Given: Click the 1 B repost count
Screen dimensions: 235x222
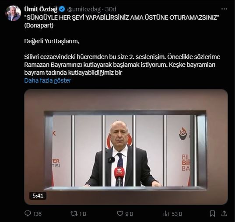Looking at the screenshot, I should [x=83, y=214].
